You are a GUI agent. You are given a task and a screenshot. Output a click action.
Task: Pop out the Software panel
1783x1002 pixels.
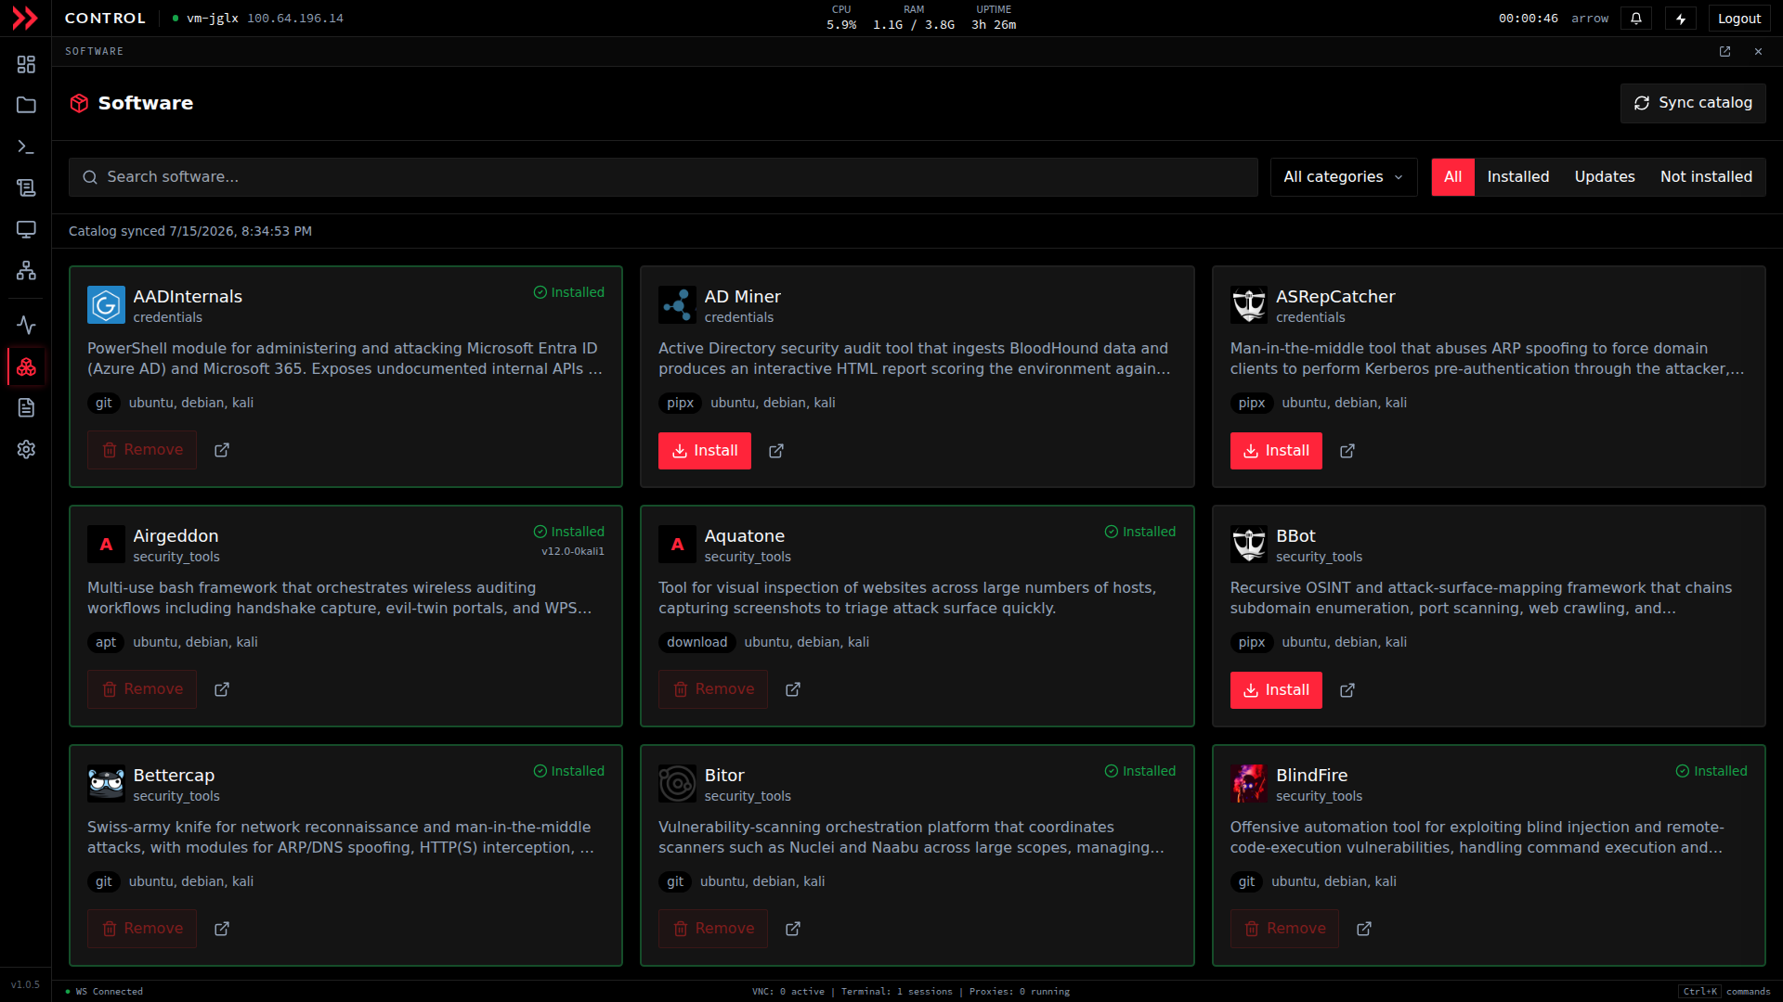[1724, 52]
